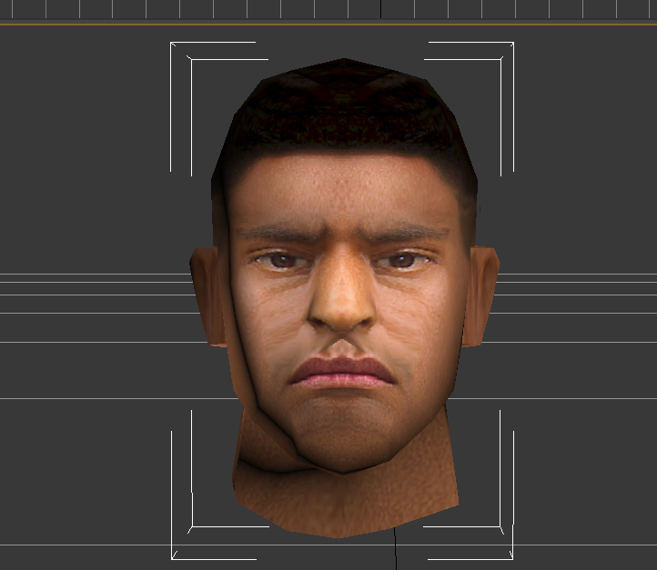Click the bottom-left selection bracket corner
This screenshot has height=570, width=657.
[x=173, y=556]
